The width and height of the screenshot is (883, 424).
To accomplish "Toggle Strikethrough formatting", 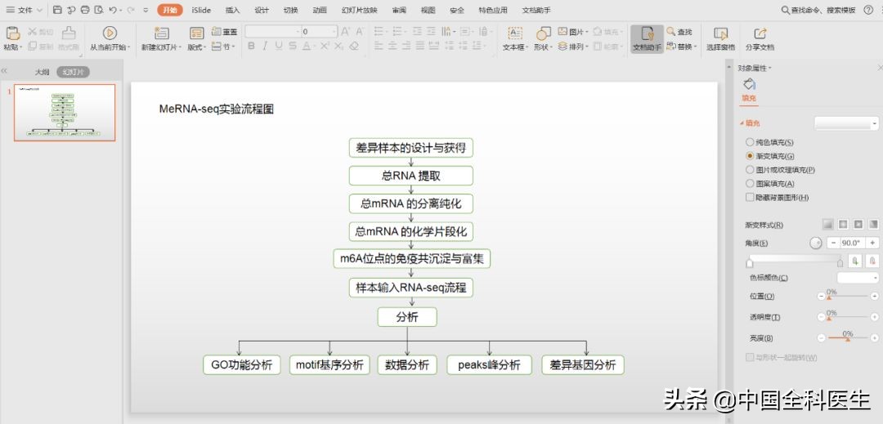I will pos(292,46).
